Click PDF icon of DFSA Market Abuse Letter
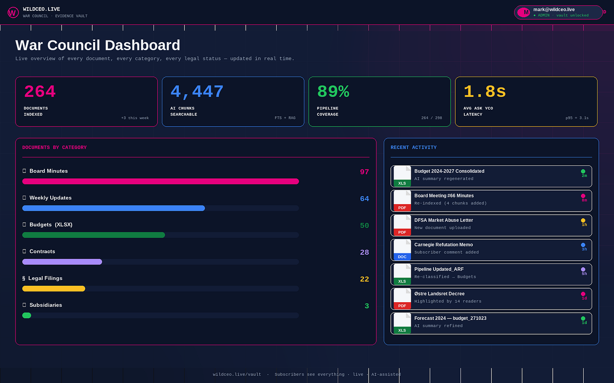Viewport: 614px width, 383px height. click(402, 225)
